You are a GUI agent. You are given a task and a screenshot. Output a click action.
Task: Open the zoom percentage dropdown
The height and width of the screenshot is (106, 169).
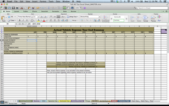click(x=80, y=8)
